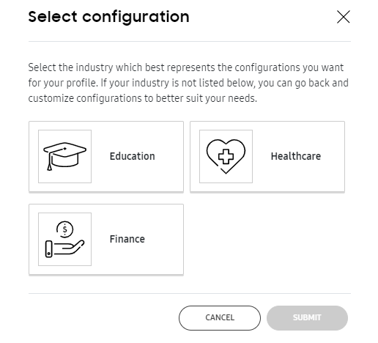
Task: Click the heart with cross Healthcare icon
Action: tap(226, 156)
